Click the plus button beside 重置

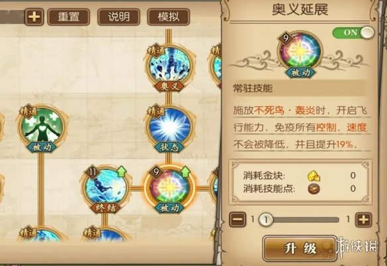coord(34,17)
